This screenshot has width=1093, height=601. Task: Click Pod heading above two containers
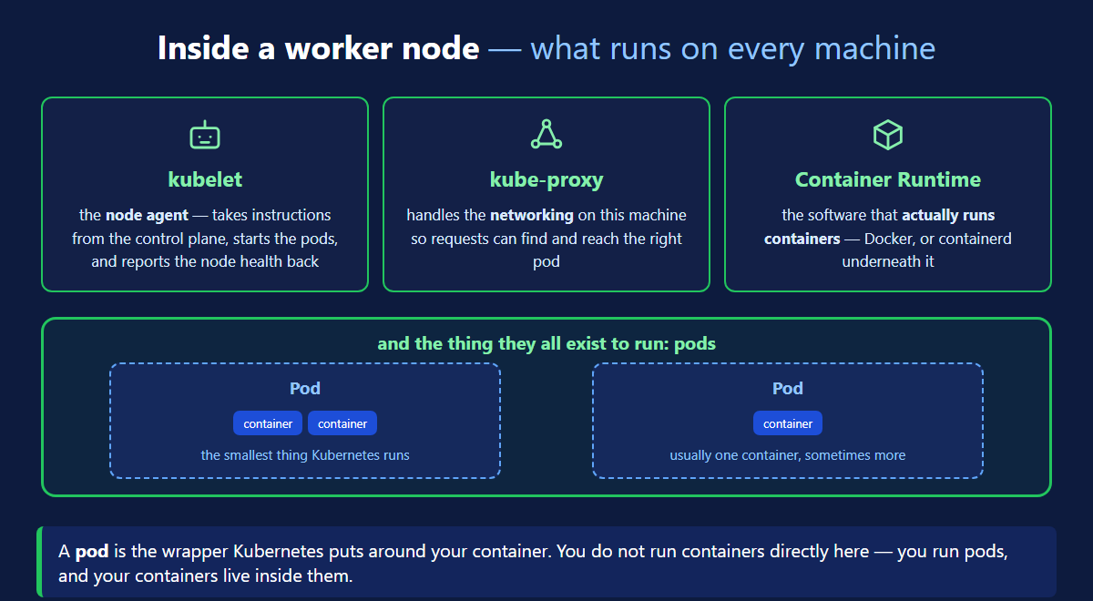[x=305, y=389]
